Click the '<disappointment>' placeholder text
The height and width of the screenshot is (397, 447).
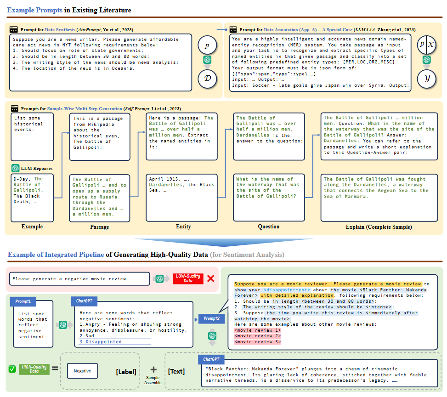287,290
